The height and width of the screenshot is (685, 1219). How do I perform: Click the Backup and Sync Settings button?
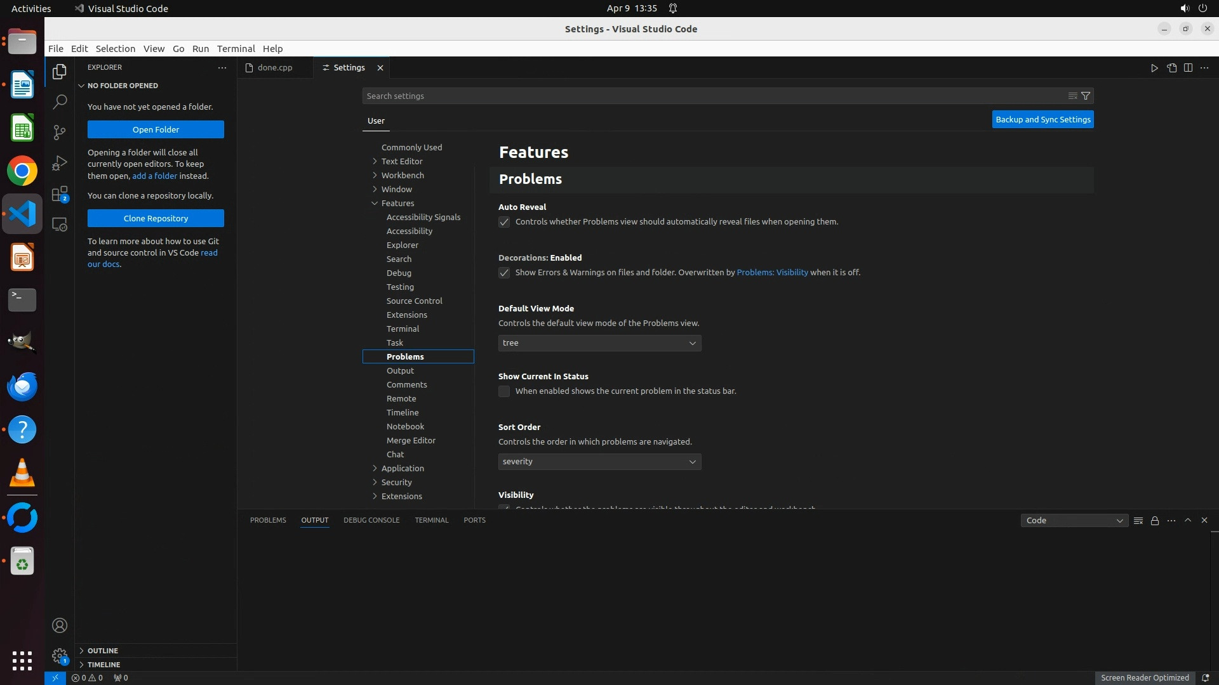click(1042, 119)
